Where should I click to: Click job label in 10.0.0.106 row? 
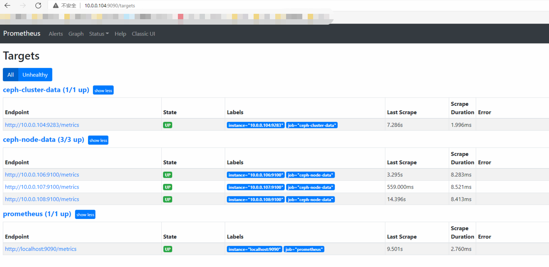pyautogui.click(x=310, y=175)
